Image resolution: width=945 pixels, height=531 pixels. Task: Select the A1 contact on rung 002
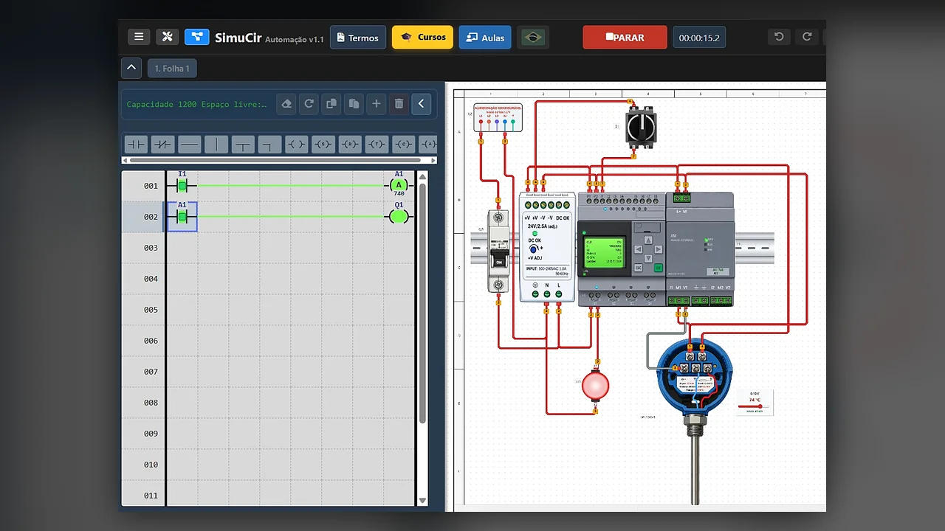[x=182, y=217]
